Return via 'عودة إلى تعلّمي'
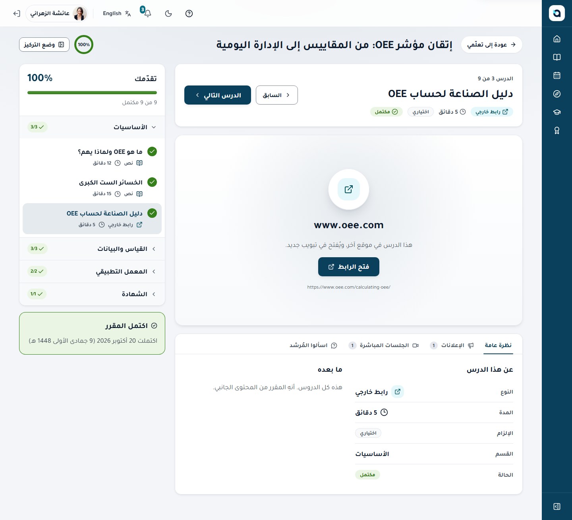572x520 pixels. click(x=492, y=45)
